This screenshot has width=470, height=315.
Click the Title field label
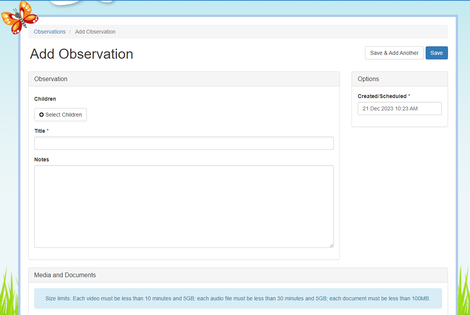click(x=40, y=131)
